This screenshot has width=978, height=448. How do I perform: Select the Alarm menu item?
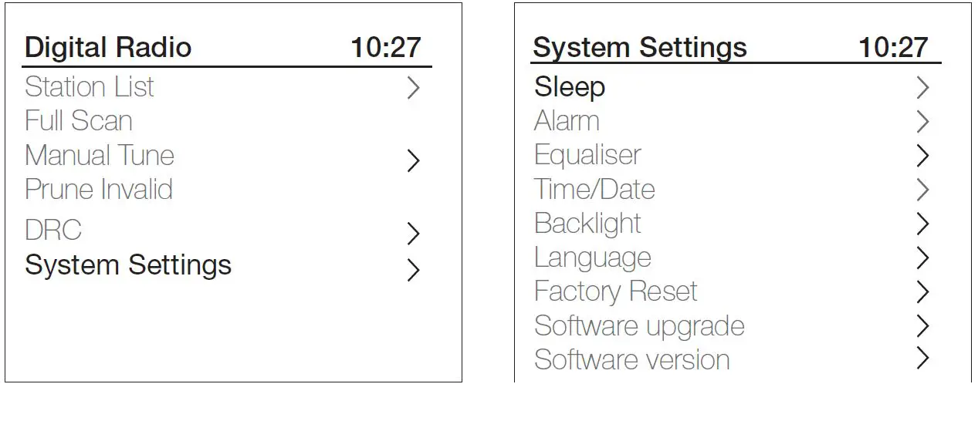pos(567,121)
